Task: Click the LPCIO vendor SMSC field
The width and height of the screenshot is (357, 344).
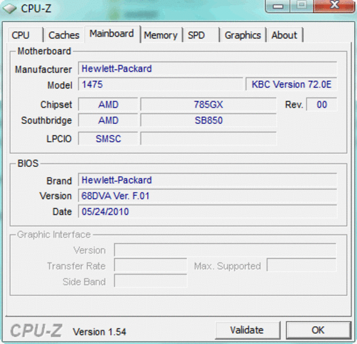Action: pos(108,139)
